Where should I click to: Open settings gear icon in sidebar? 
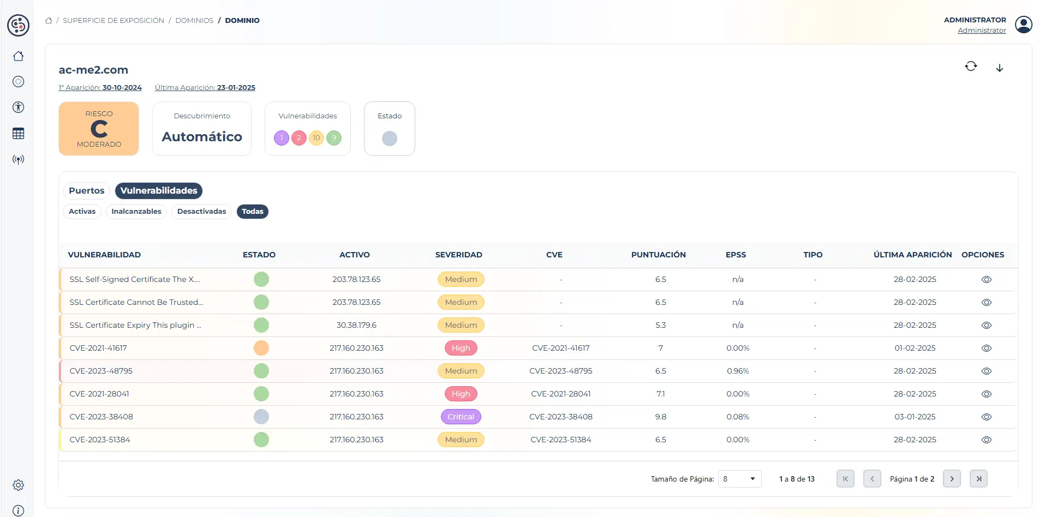click(x=19, y=485)
